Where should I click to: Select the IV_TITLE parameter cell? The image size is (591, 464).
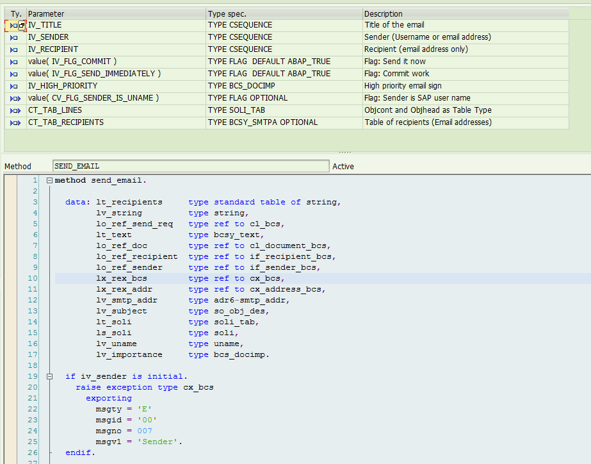pyautogui.click(x=116, y=25)
